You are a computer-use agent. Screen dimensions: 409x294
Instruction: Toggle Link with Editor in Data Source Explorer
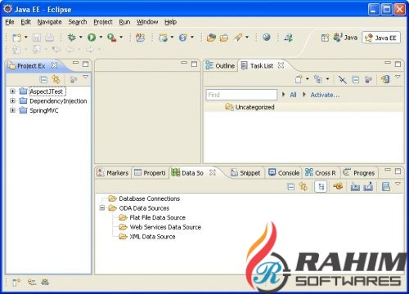coord(303,187)
